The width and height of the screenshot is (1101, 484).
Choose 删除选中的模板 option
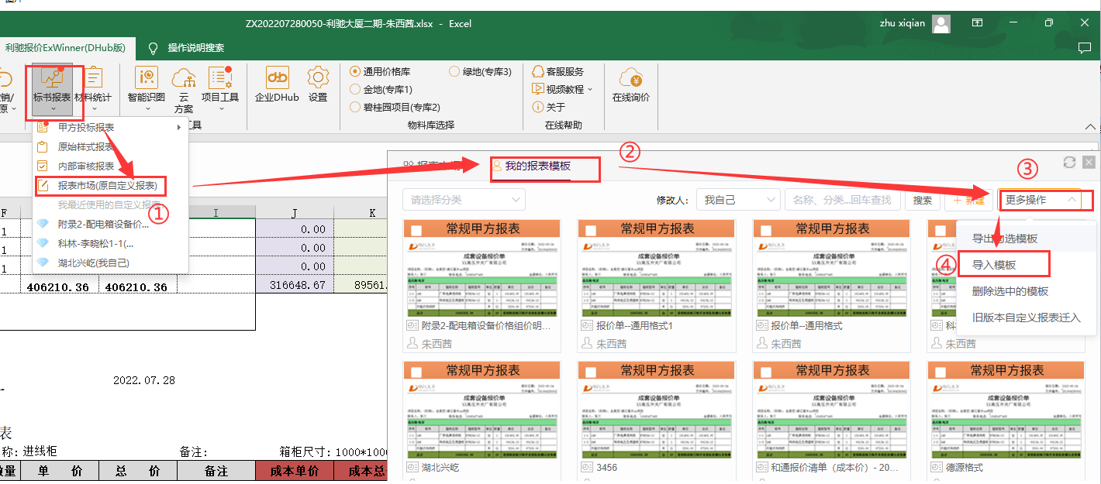(1010, 291)
